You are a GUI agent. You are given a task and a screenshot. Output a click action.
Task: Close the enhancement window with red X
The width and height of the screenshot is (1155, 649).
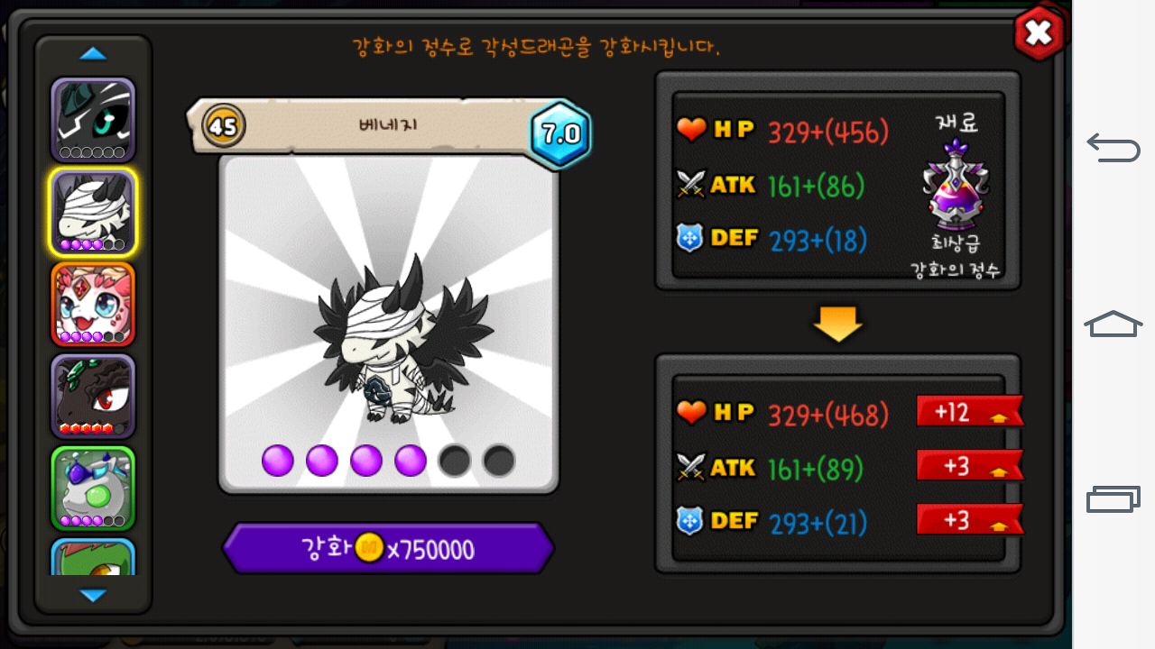(x=1039, y=33)
